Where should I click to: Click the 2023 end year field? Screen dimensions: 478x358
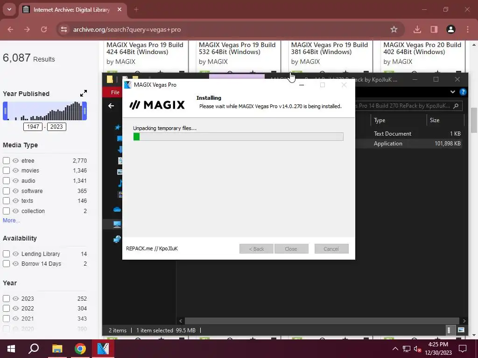pos(56,127)
